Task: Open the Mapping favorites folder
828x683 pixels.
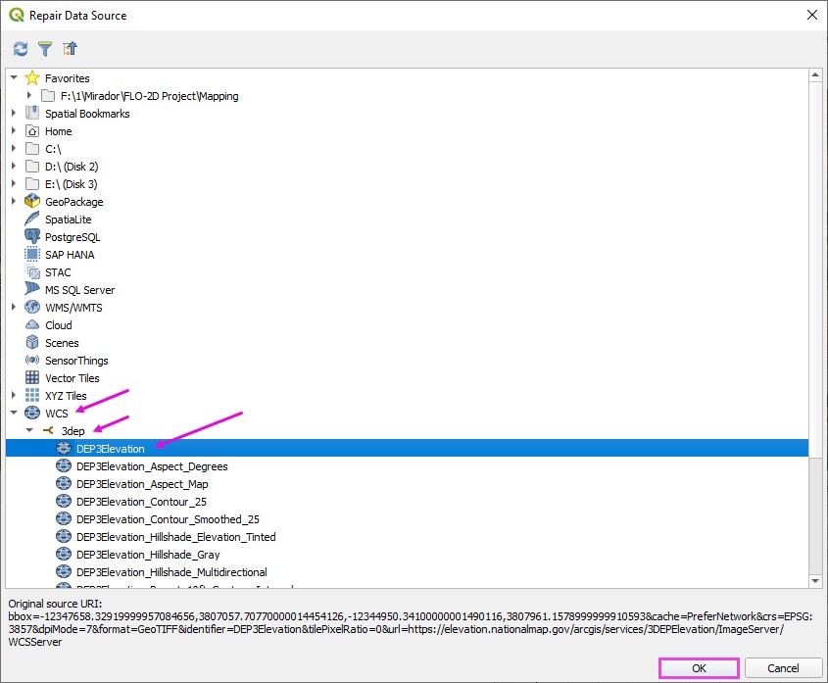Action: click(x=149, y=96)
